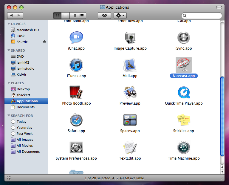
Task: Select ismhstudio shared computer
Action: click(x=26, y=68)
